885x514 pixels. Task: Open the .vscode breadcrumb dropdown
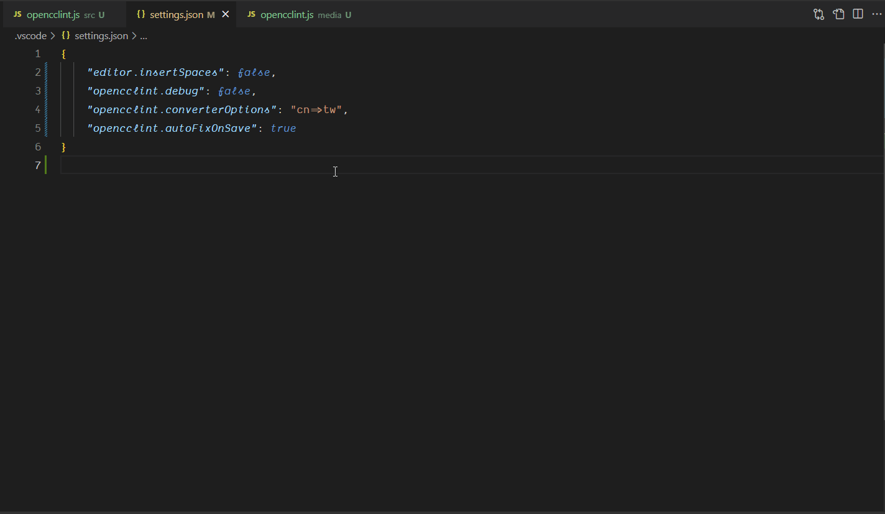point(30,35)
